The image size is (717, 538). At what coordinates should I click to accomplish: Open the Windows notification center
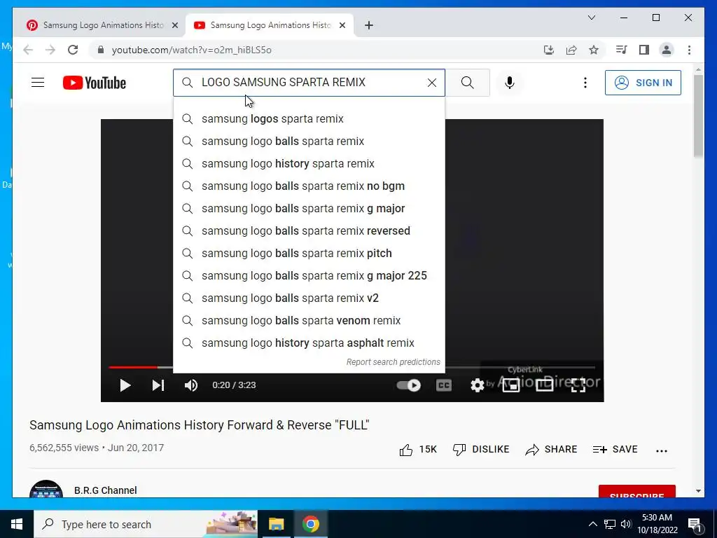(x=694, y=524)
